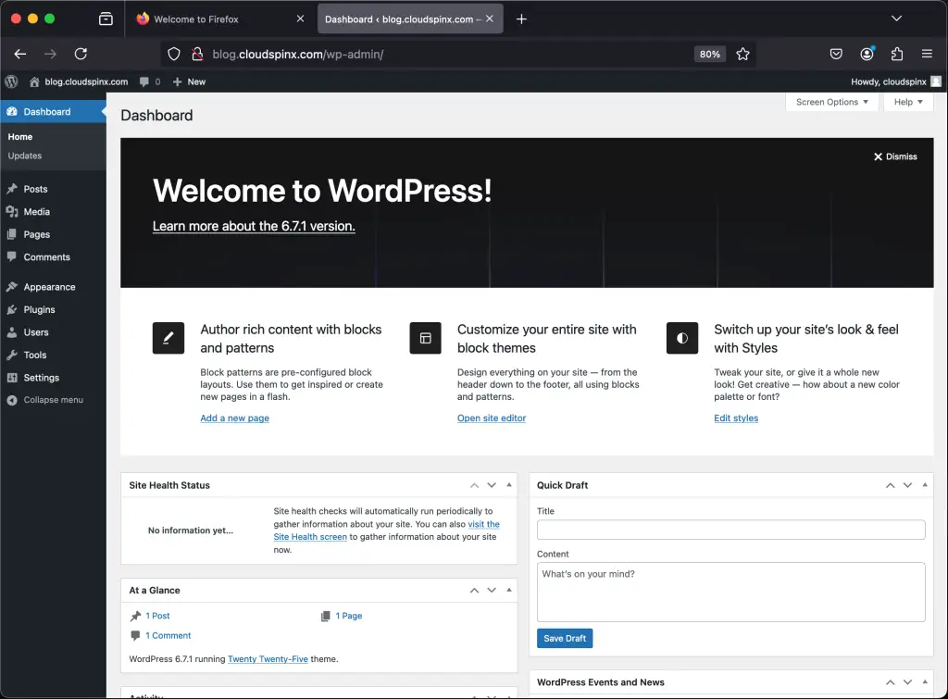Click the Users sidebar icon
Viewport: 948px width, 699px height.
pos(13,332)
